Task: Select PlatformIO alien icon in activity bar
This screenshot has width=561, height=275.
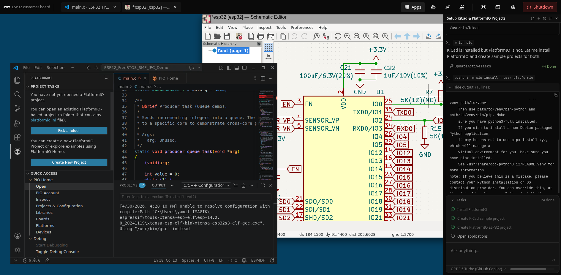Action: (x=18, y=151)
